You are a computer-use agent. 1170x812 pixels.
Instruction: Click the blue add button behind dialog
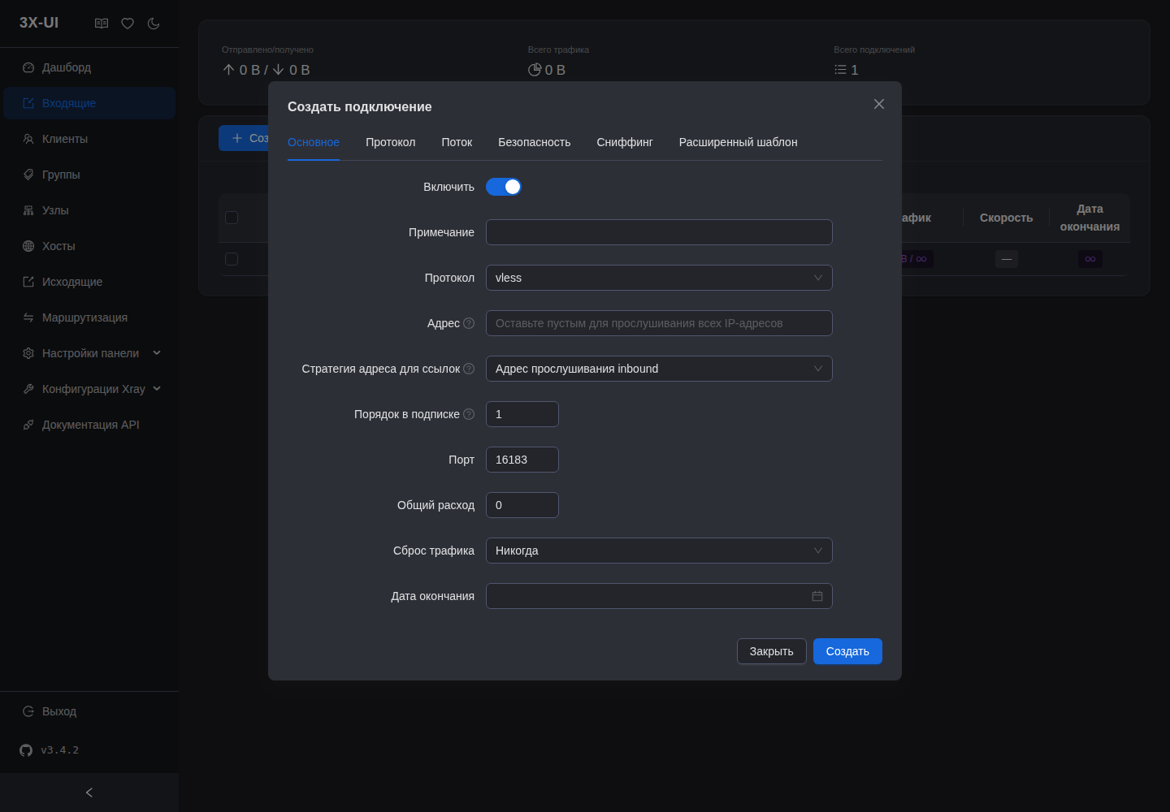point(244,138)
